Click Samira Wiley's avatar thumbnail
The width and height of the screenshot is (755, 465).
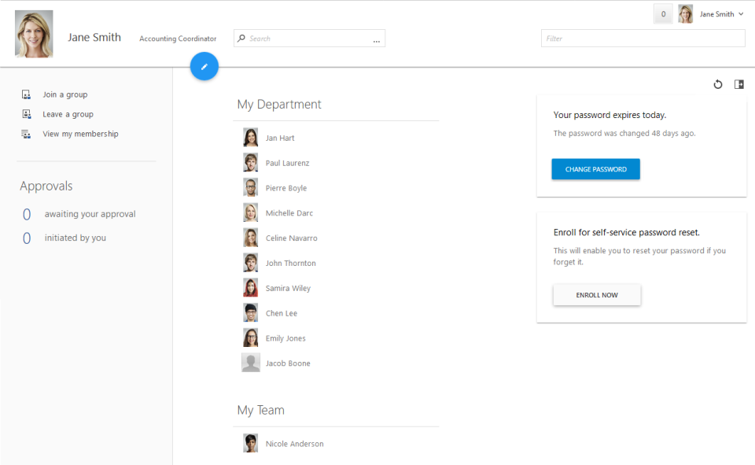250,288
